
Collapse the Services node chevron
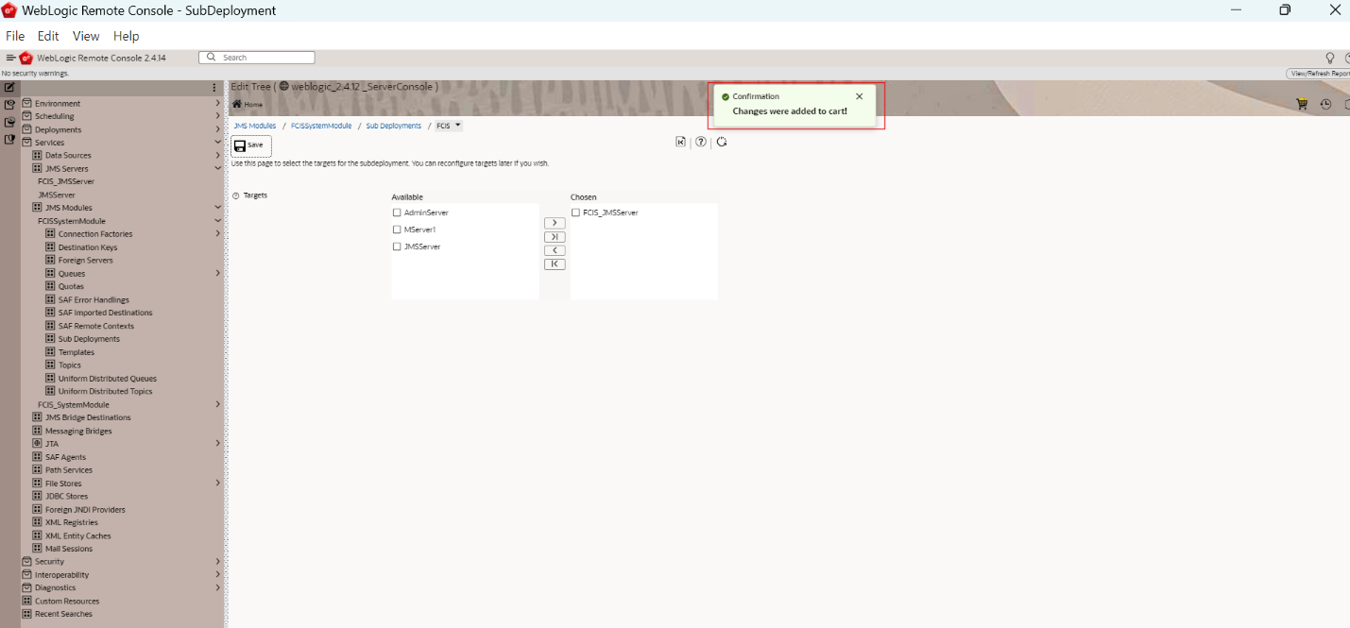217,143
